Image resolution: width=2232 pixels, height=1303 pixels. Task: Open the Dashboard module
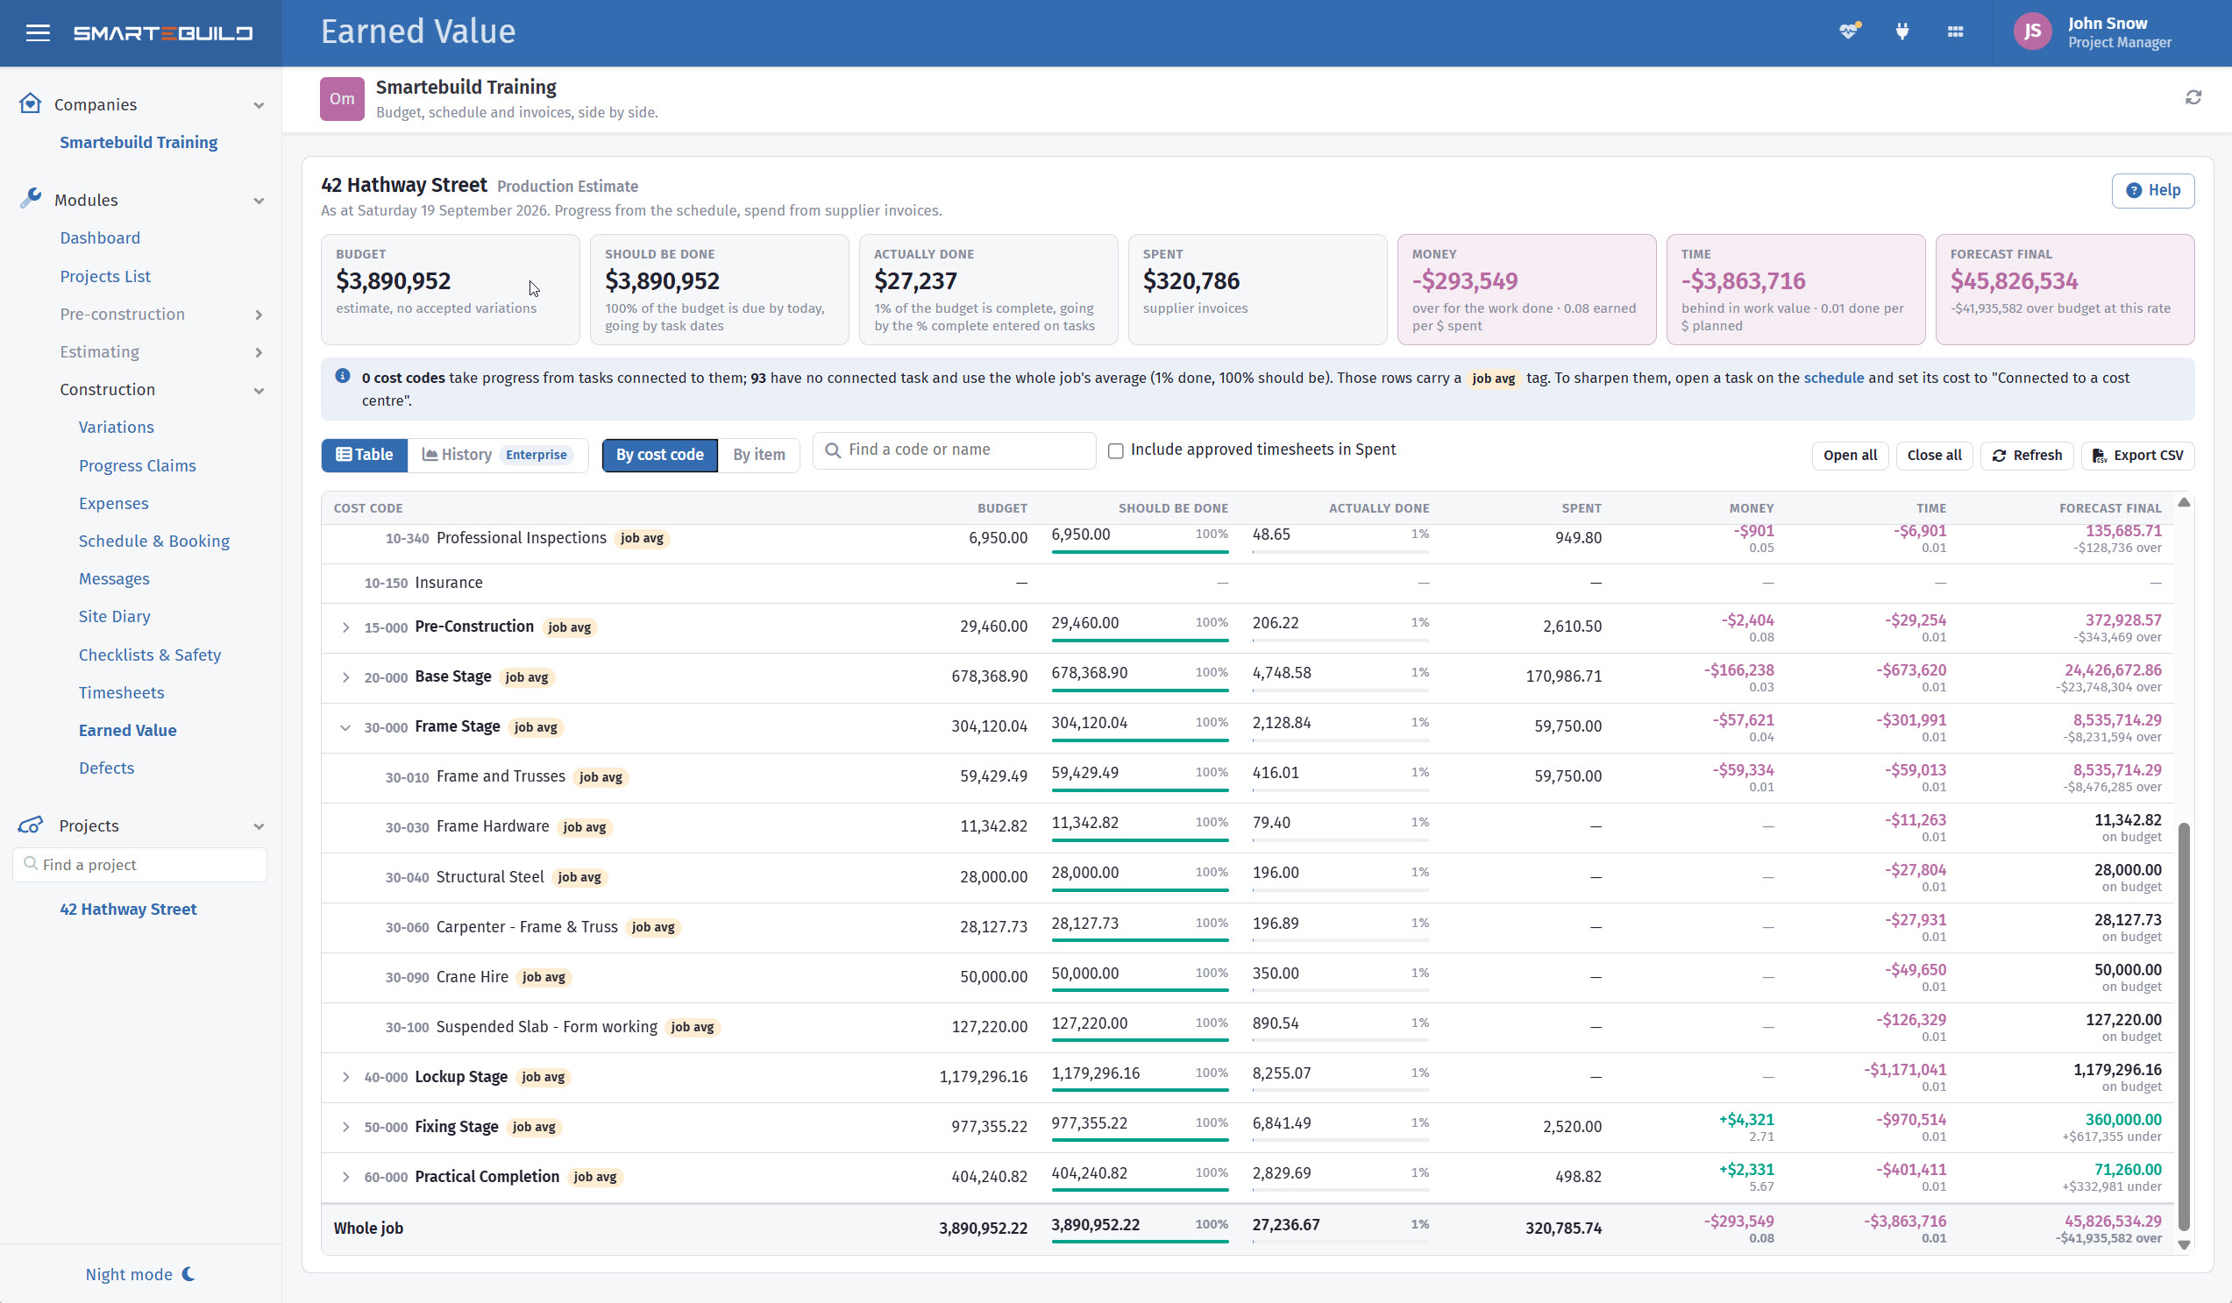click(100, 238)
